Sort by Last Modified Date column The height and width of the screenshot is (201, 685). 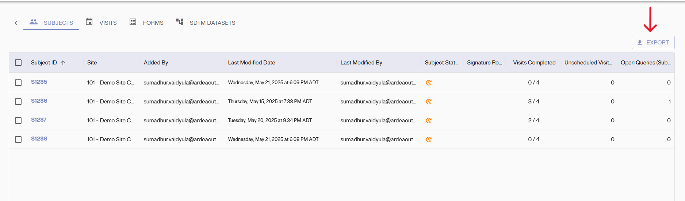click(x=252, y=63)
